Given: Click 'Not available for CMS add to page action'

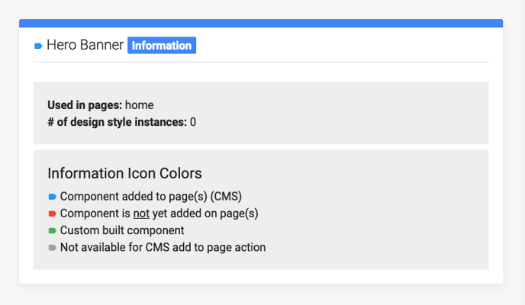Looking at the screenshot, I should [163, 248].
